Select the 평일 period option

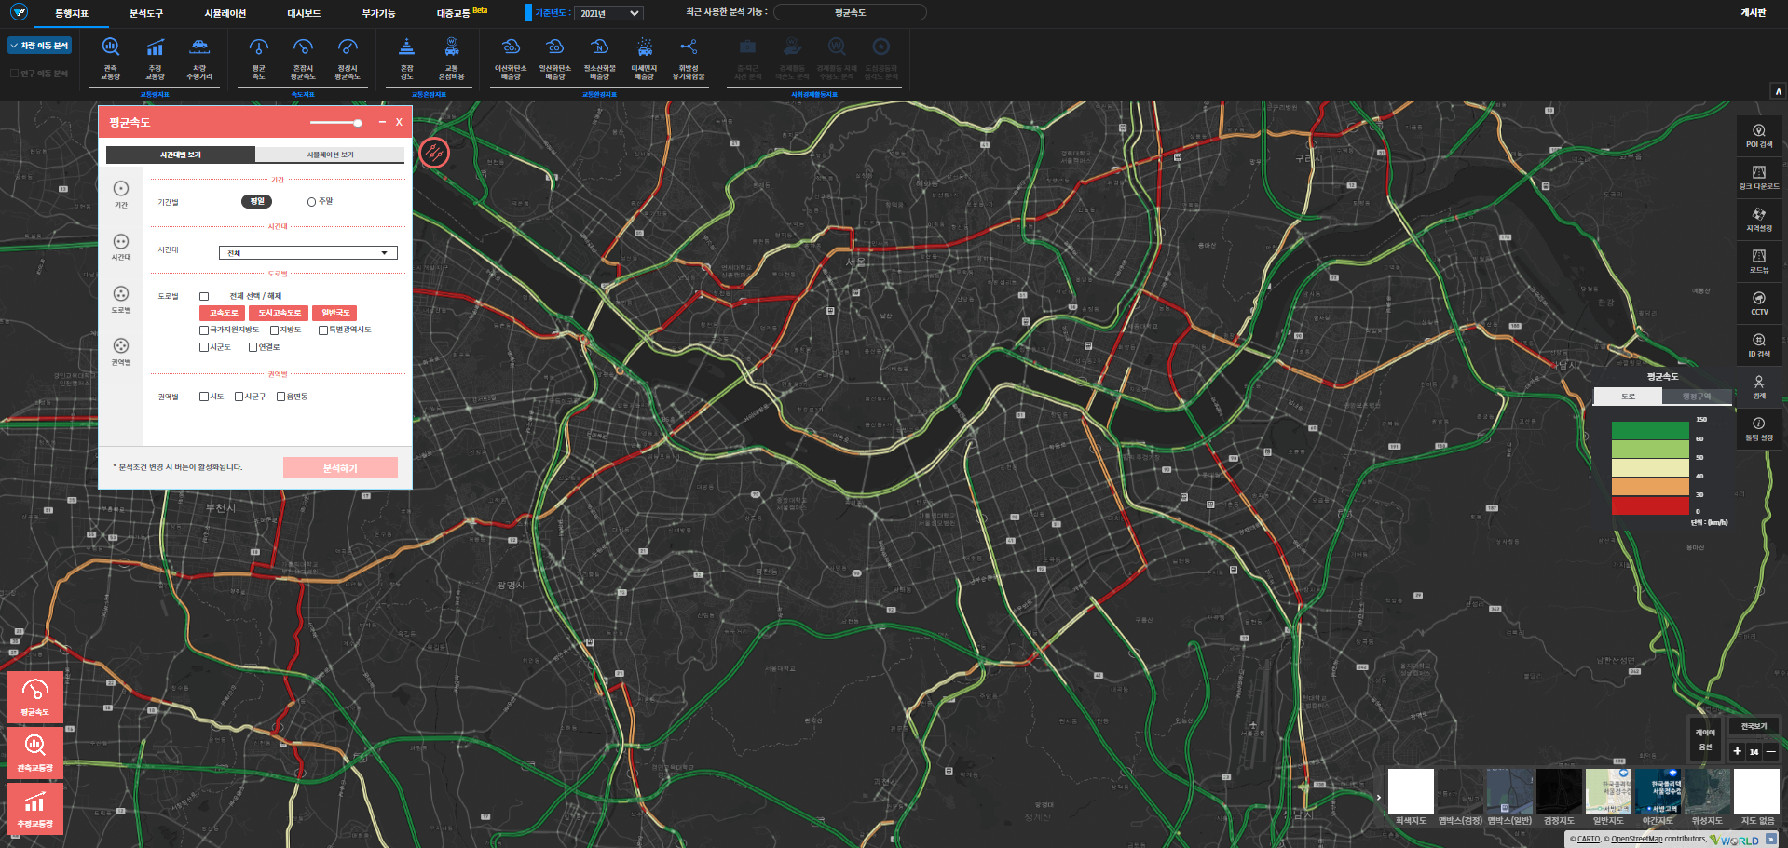click(x=256, y=201)
